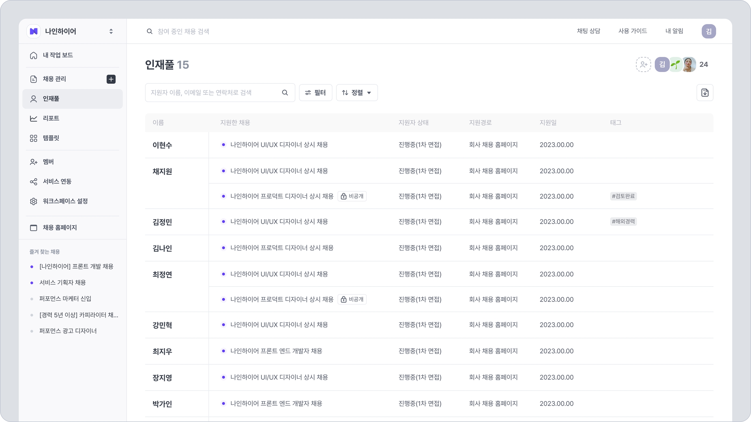The image size is (751, 422).
Task: Open the profile avatar at top right
Action: [x=708, y=31]
